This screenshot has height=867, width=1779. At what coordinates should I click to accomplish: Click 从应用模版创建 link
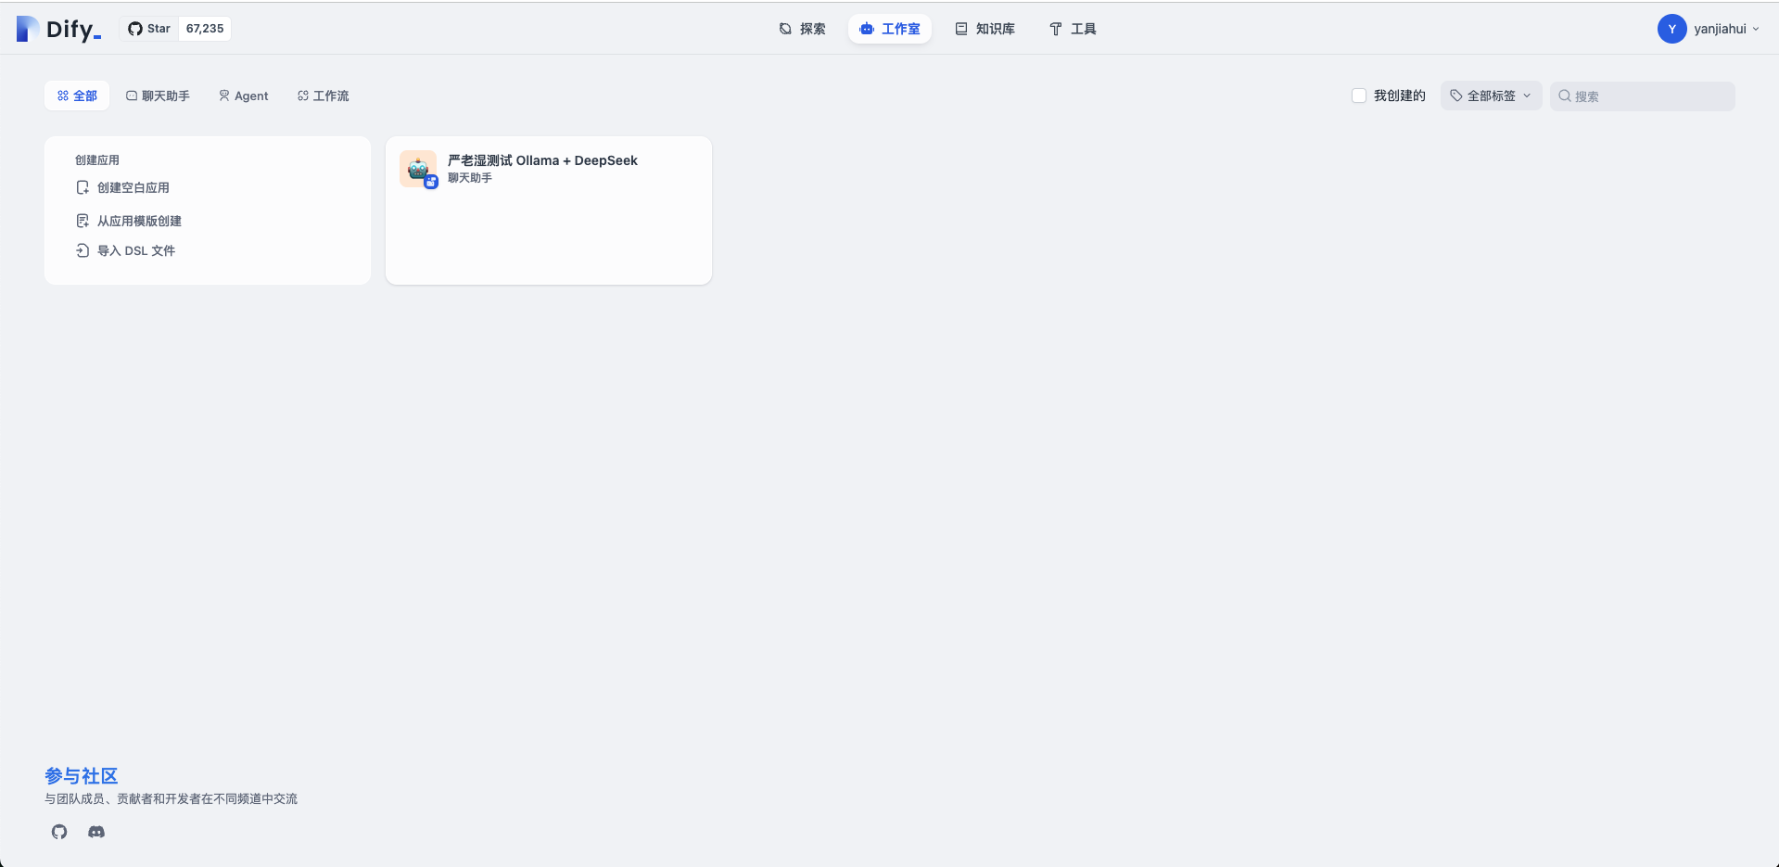click(x=139, y=221)
